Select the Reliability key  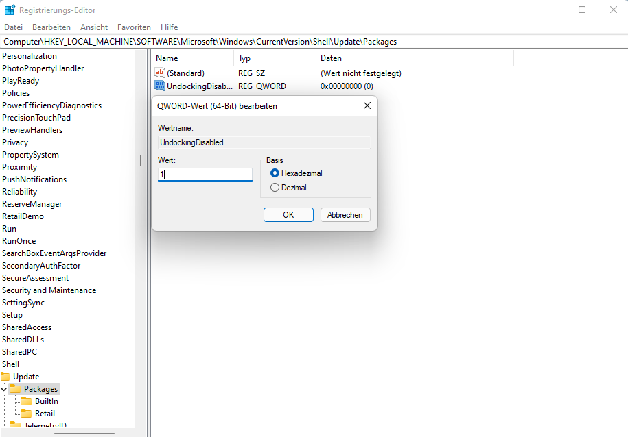tap(19, 192)
